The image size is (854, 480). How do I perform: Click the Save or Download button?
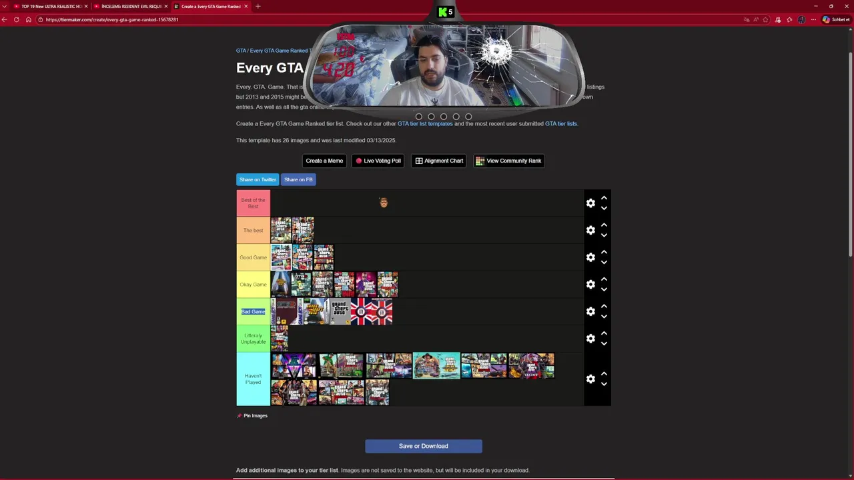tap(424, 446)
